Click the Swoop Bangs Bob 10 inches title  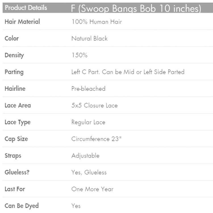136,9
